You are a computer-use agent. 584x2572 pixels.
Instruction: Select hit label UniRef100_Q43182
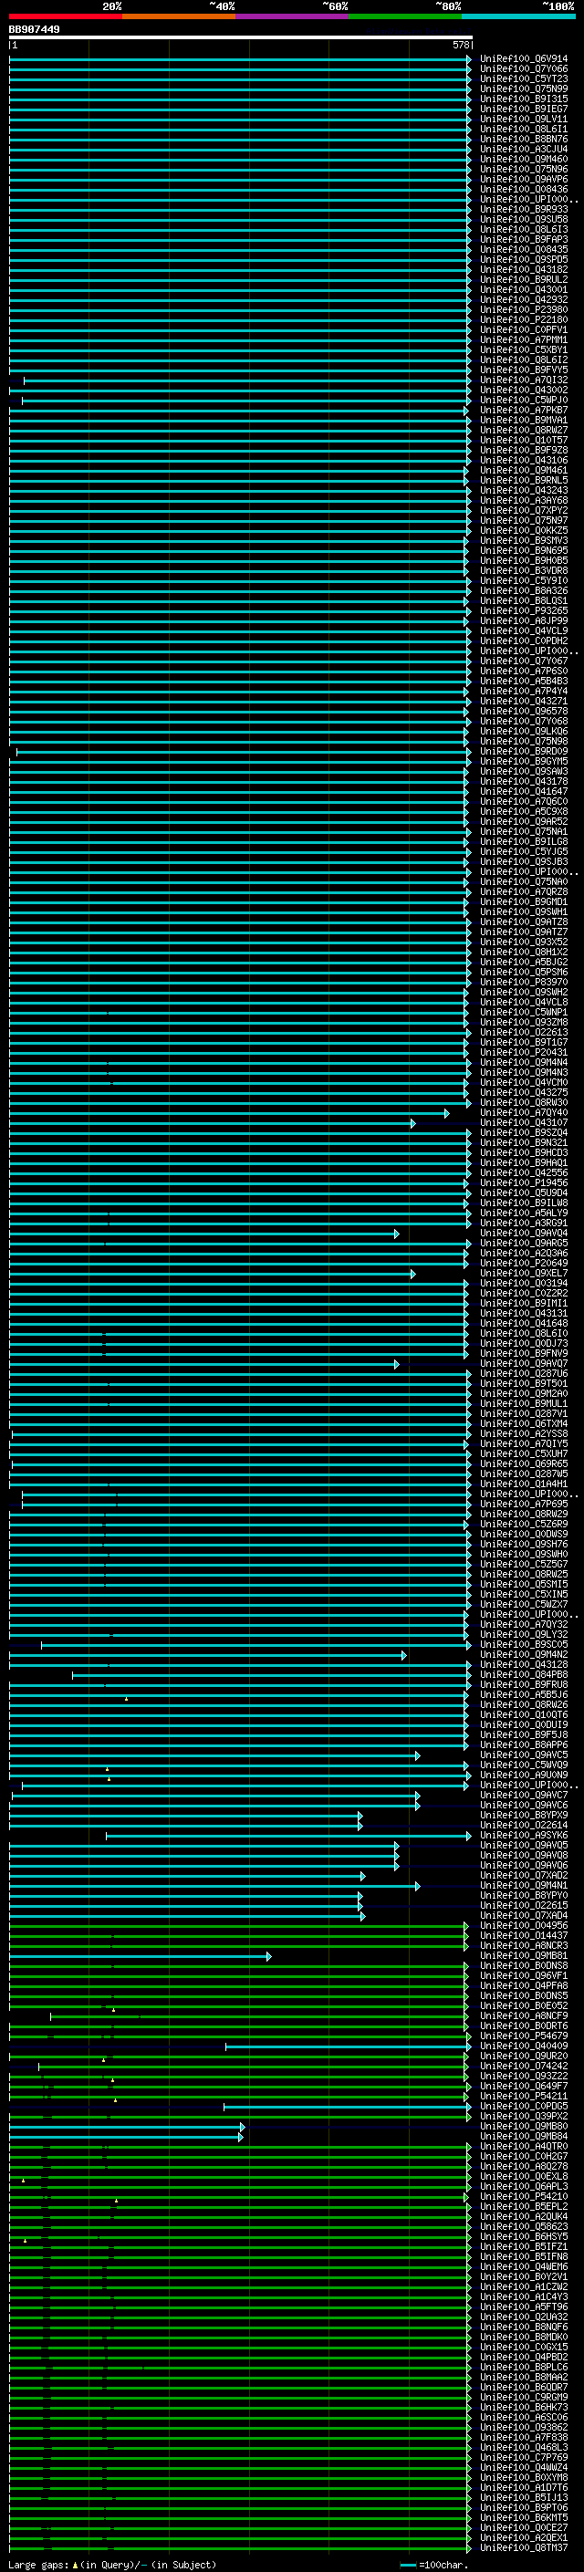click(524, 269)
